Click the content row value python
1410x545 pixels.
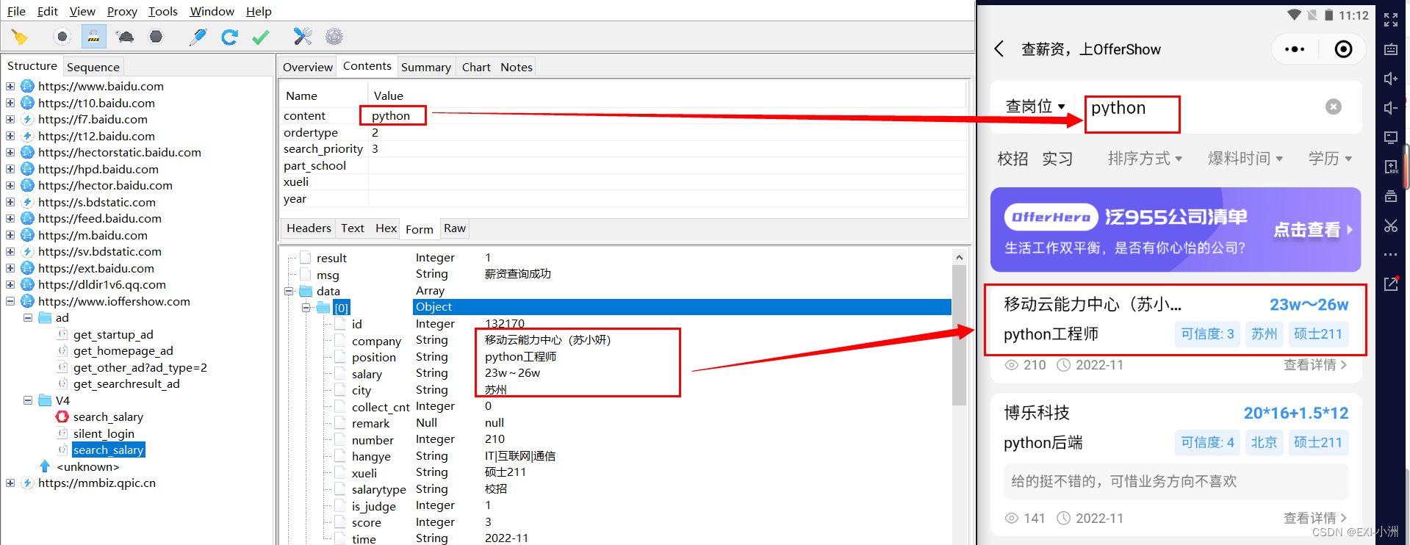pyautogui.click(x=391, y=115)
